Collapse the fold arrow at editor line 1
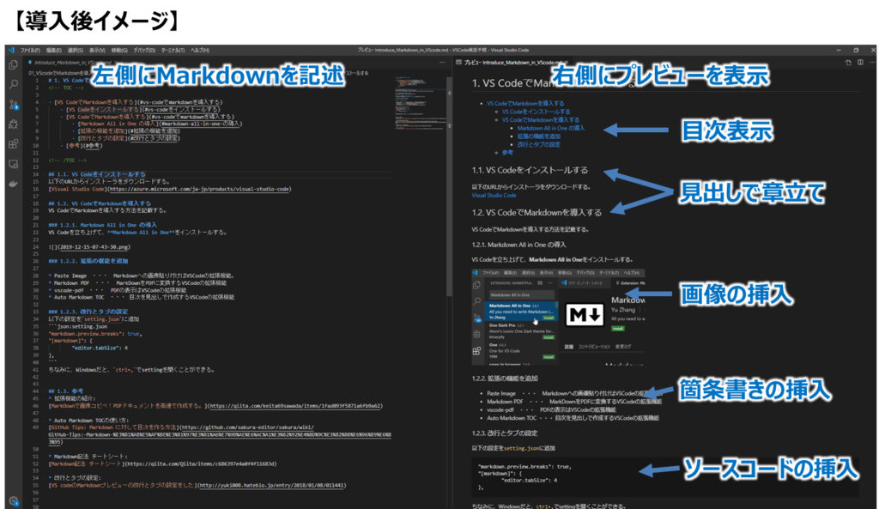Screen dimensions: 879x509 pyautogui.click(x=45, y=81)
